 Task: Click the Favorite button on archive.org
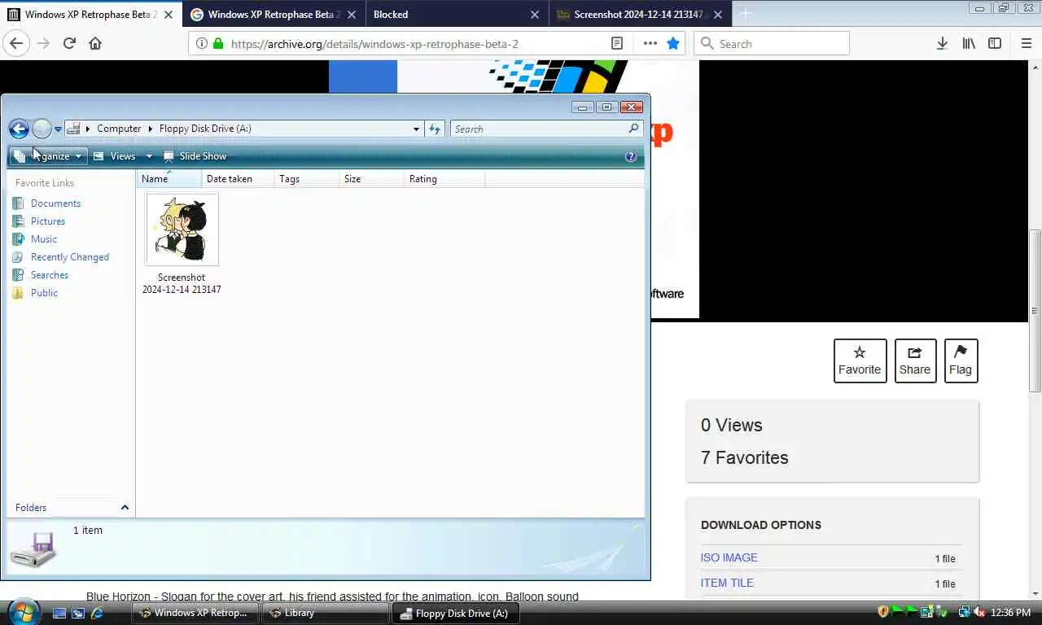tap(860, 361)
